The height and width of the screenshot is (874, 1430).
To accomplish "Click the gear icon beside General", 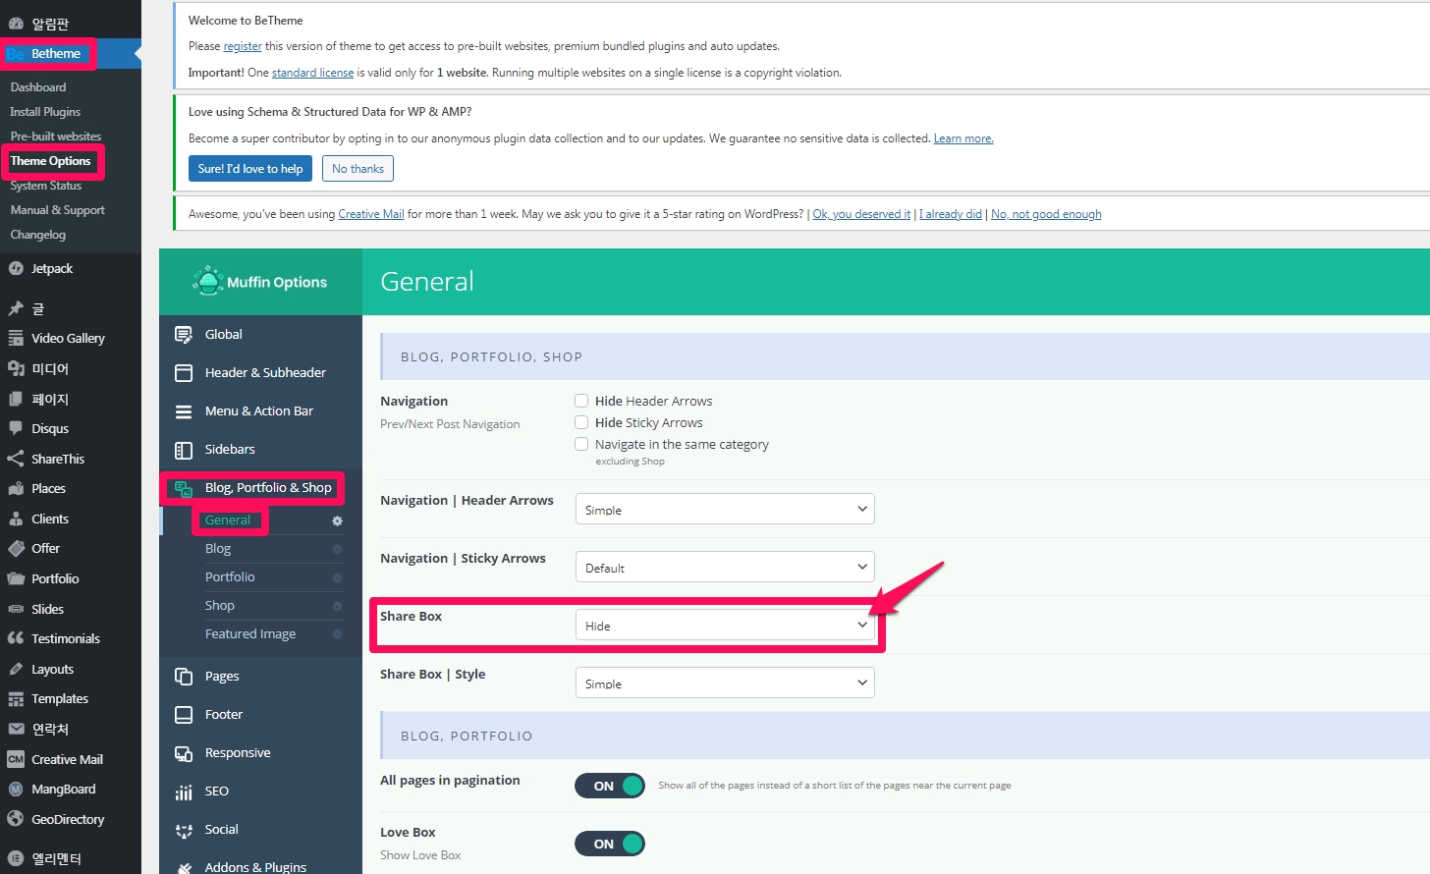I will point(337,520).
